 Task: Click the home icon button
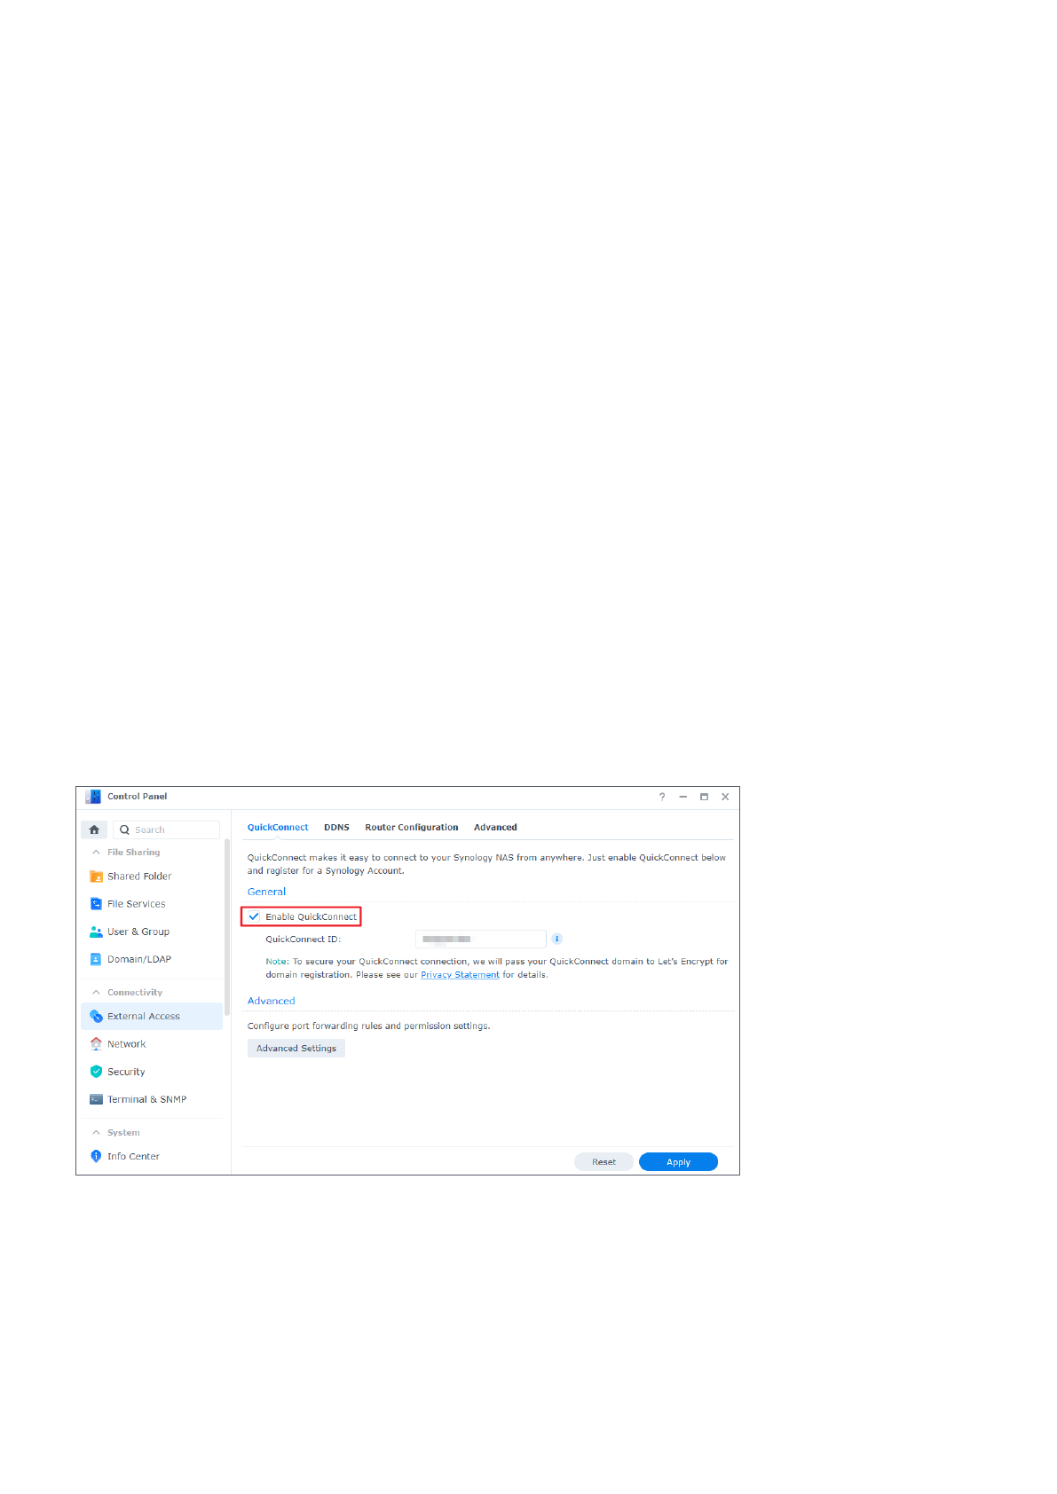94,830
